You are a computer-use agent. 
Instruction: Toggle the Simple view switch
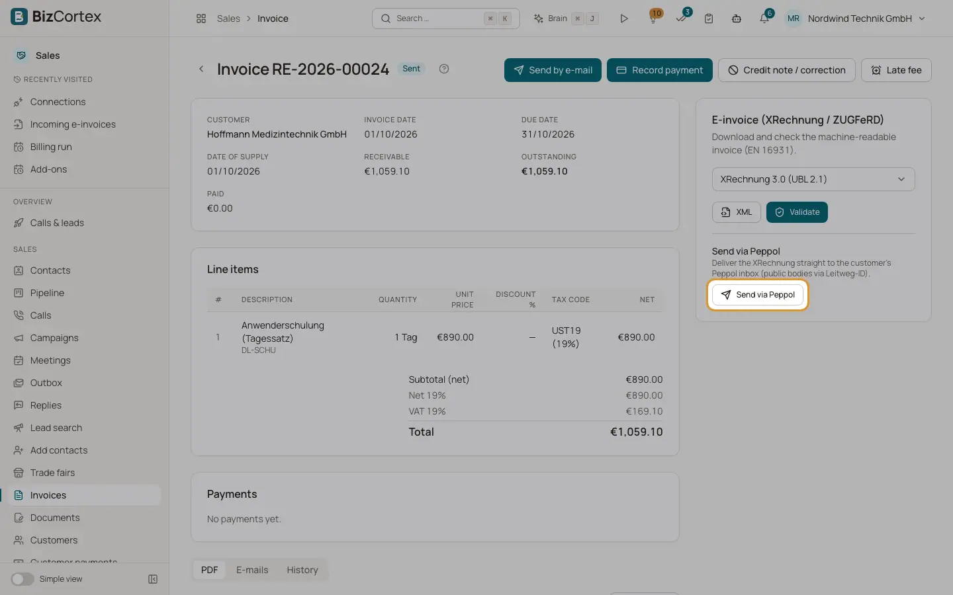[23, 579]
